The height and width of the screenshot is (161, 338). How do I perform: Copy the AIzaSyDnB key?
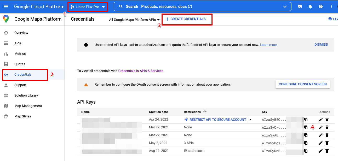[x=306, y=151]
